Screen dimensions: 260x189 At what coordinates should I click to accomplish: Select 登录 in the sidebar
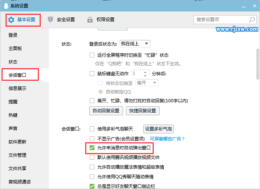tap(24, 35)
